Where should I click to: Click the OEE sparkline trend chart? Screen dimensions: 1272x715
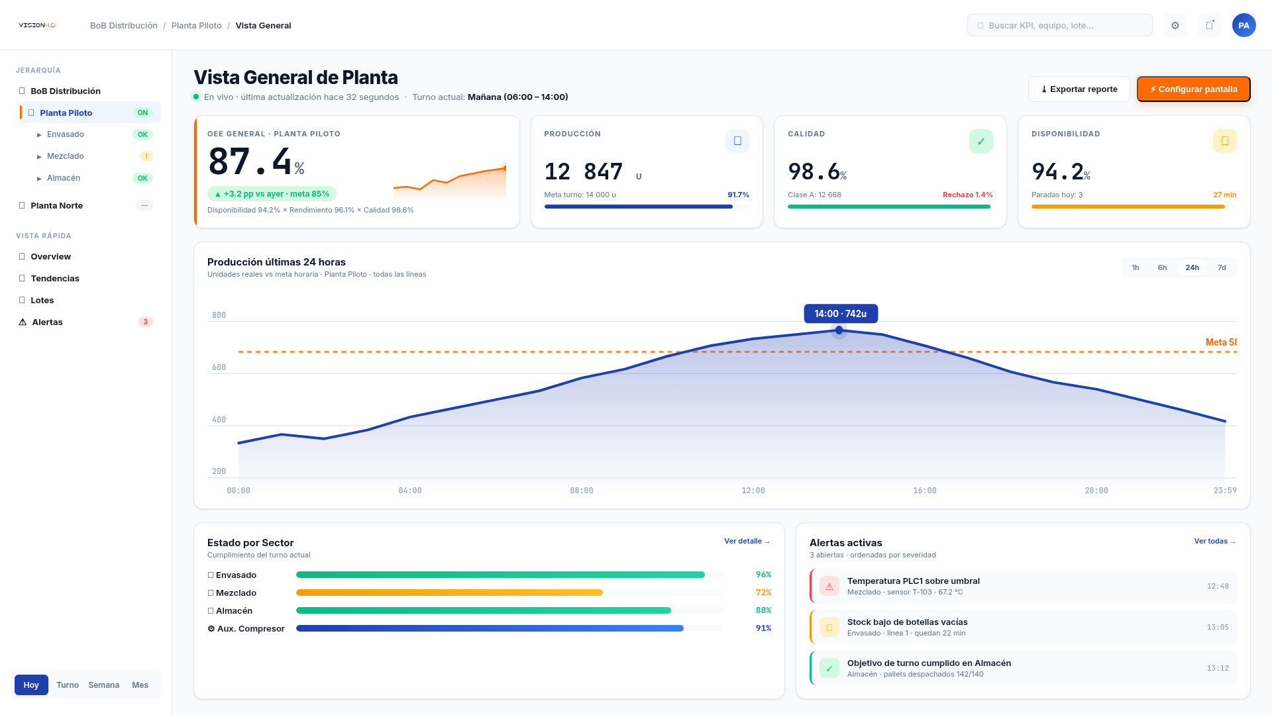[x=450, y=181]
